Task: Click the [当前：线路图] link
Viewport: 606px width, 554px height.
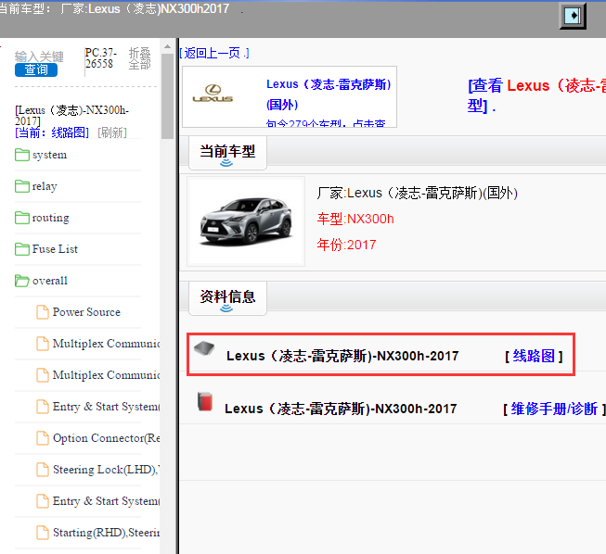Action: (x=52, y=132)
